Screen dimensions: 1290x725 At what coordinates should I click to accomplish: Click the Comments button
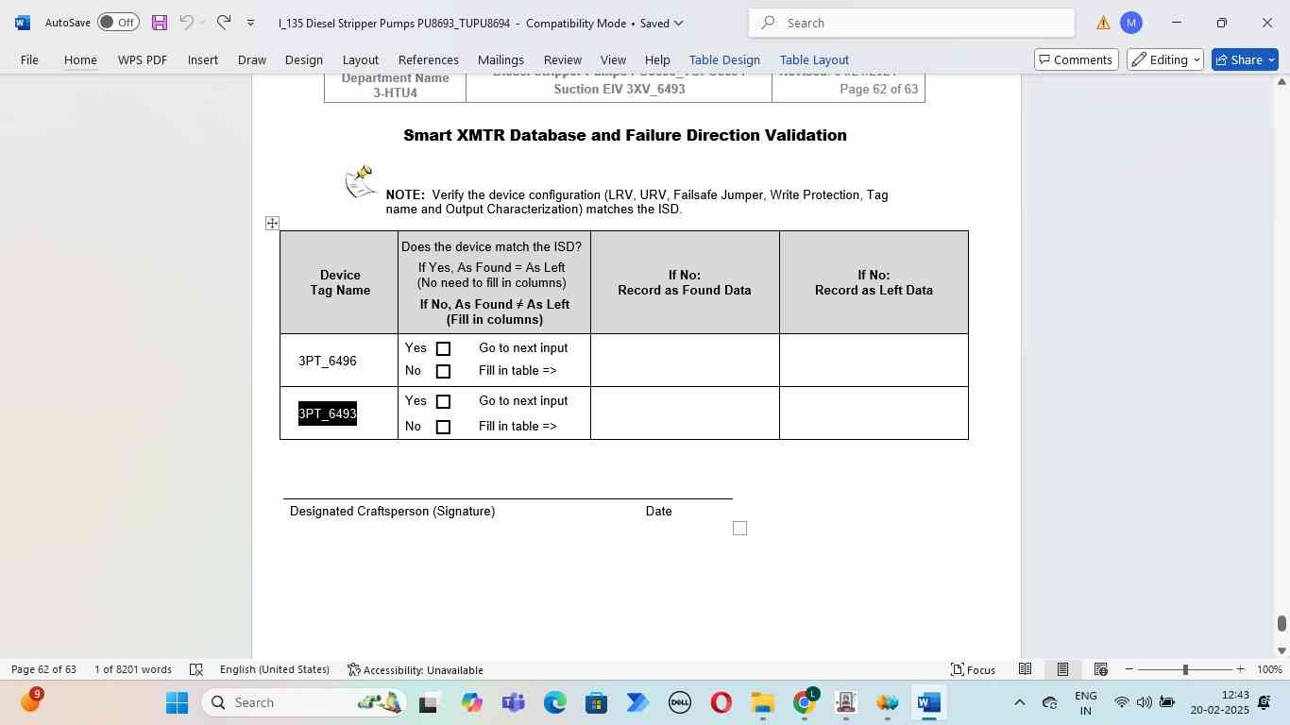(1076, 59)
